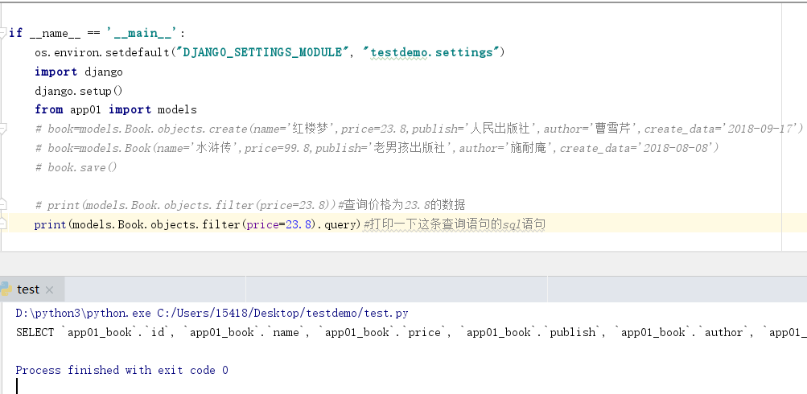Place cursor on 'import django' line
The image size is (807, 394).
(x=79, y=72)
